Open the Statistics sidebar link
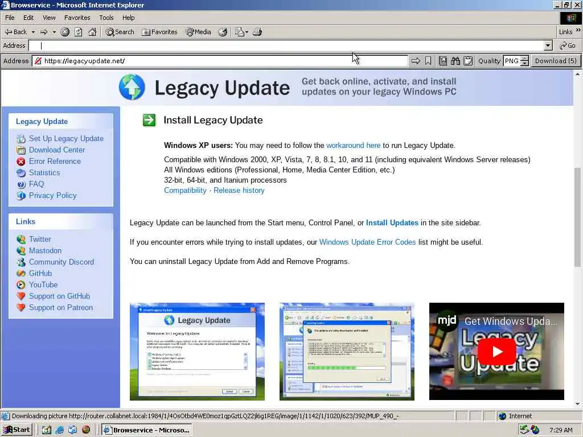 44,173
